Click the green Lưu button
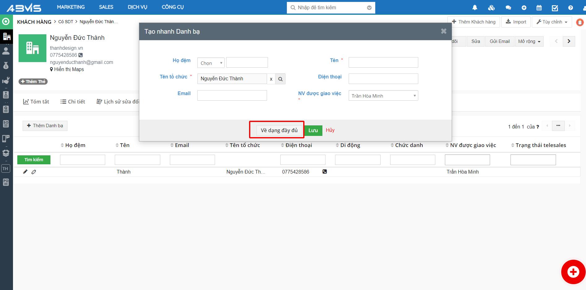586x290 pixels. [x=313, y=130]
